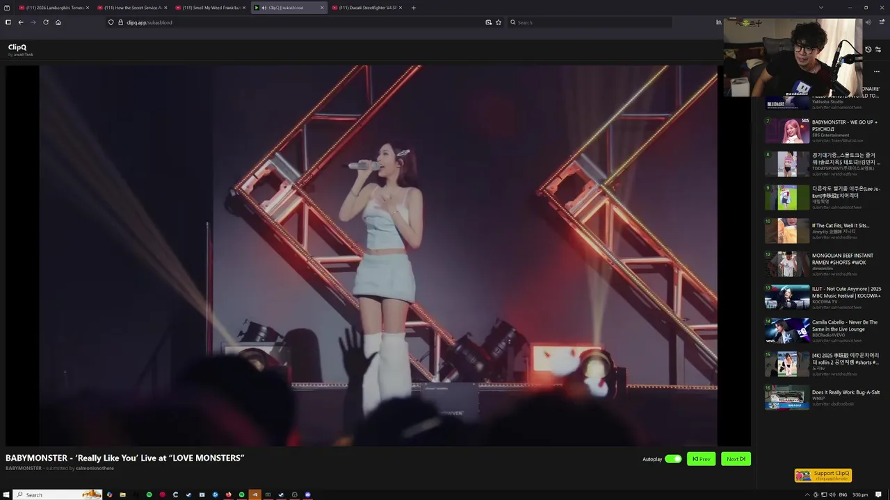The height and width of the screenshot is (500, 890).
Task: Click the browser Search field
Action: [x=590, y=22]
